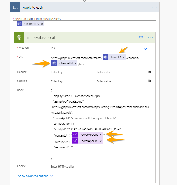
Task: Click the graph.microsoft.com URL text in URI
Action: 77,58
